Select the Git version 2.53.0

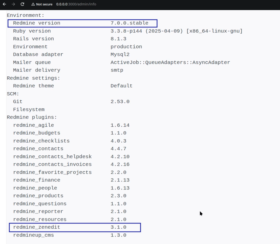[x=120, y=102]
